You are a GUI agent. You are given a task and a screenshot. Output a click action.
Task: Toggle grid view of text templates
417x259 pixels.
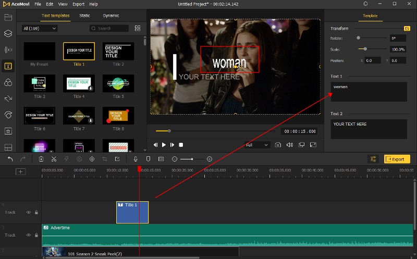tap(138, 28)
